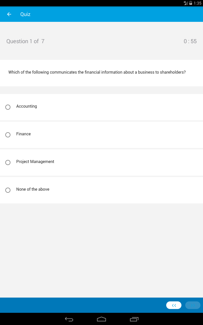
Task: Tap the Question 1 of 7 label
Action: (25, 41)
